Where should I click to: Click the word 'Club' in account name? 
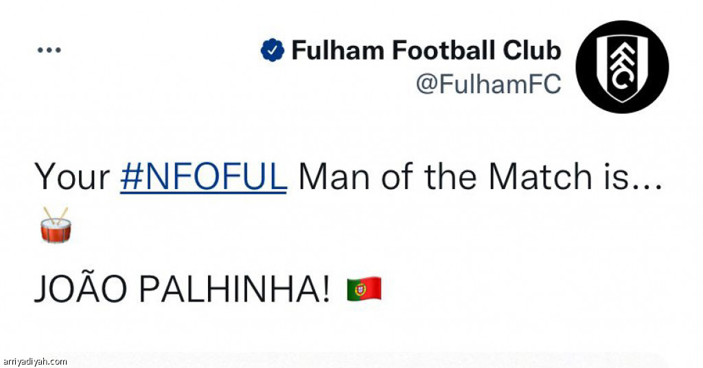(x=532, y=50)
